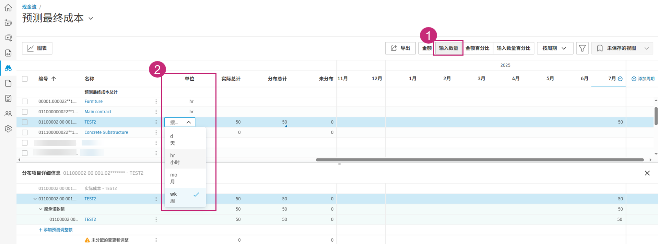
Task: Open the settings gear icon
Action: (8, 129)
